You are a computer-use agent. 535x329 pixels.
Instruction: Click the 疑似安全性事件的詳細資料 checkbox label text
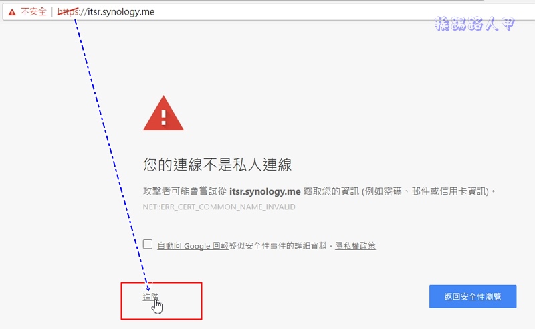tap(278, 245)
